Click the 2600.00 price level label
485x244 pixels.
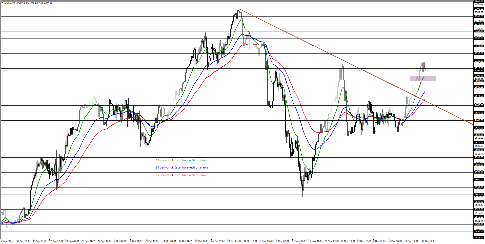[x=479, y=150]
